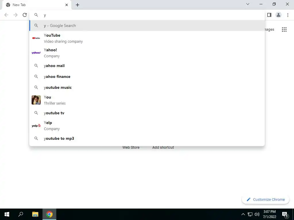The image size is (294, 220).
Task: Click the Customize Chrome button
Action: coord(266,199)
